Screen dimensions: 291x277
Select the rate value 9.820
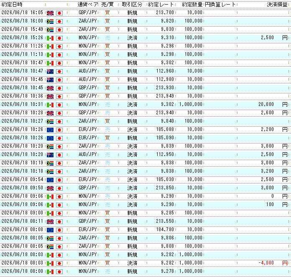167,21
